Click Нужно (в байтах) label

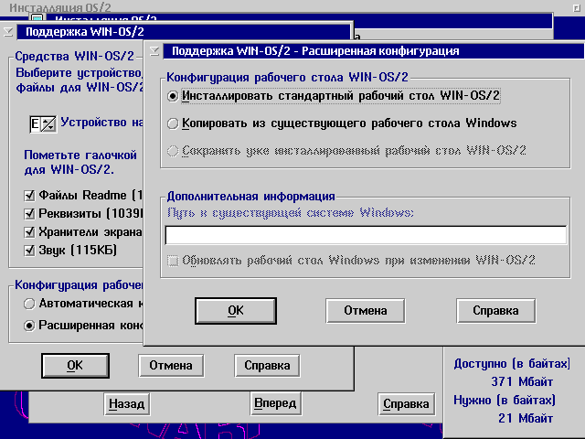click(505, 401)
